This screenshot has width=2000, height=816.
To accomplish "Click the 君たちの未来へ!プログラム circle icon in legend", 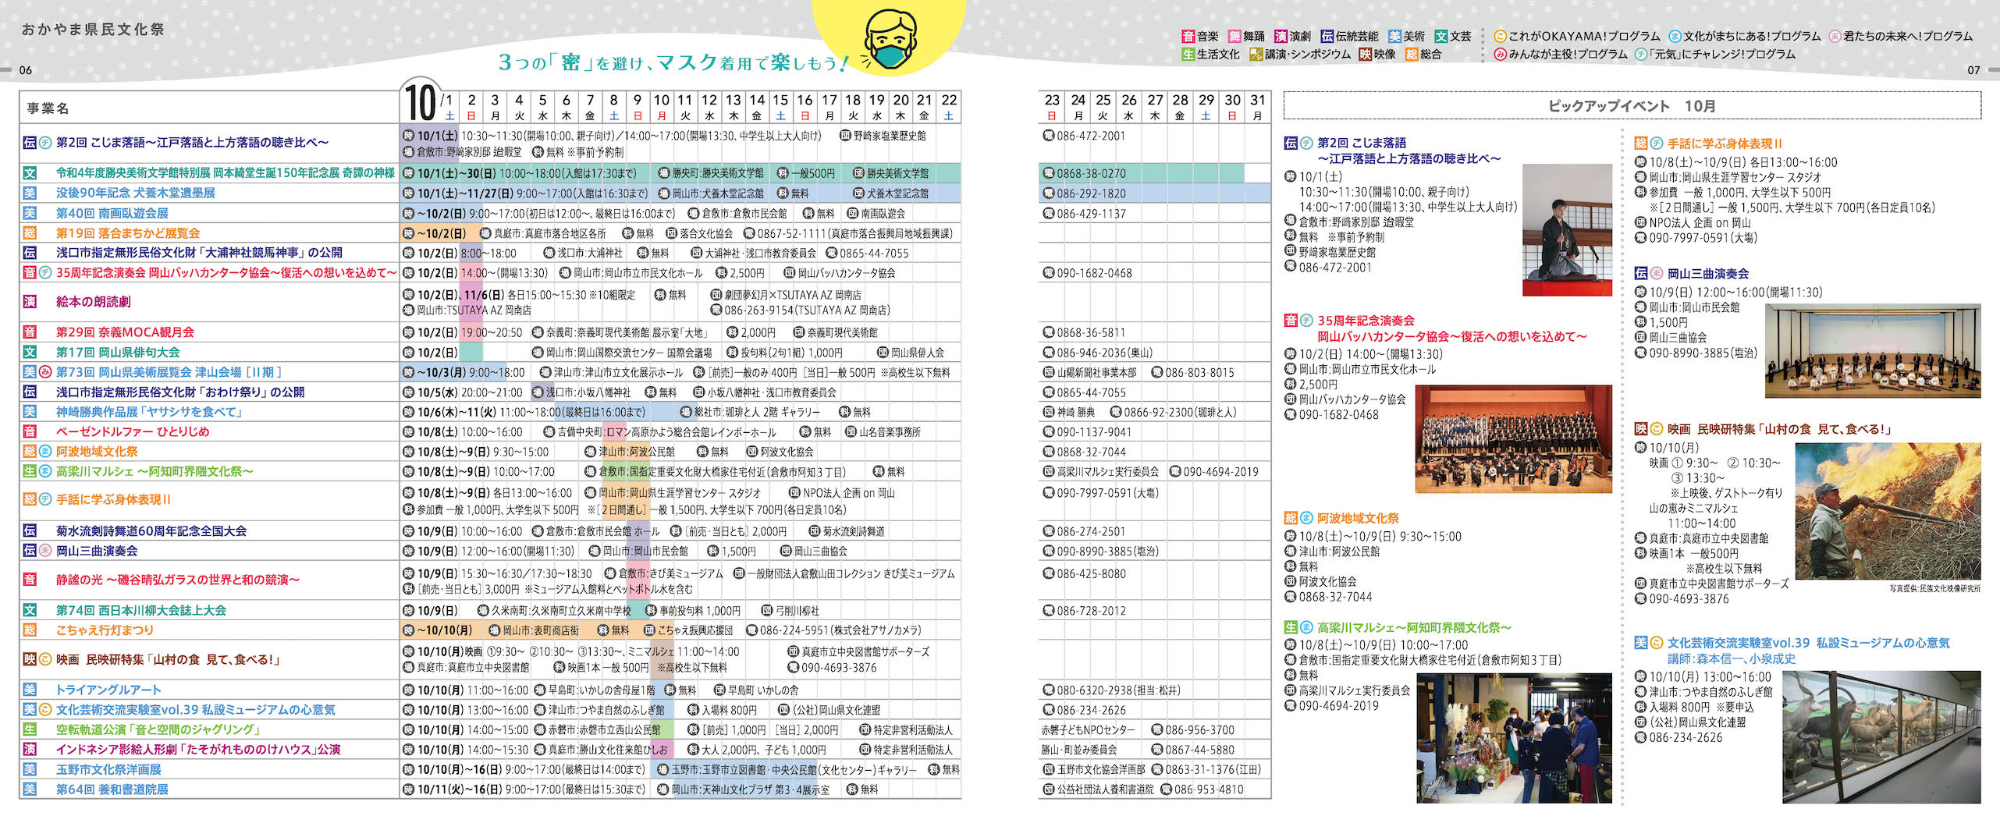I will (x=1835, y=36).
